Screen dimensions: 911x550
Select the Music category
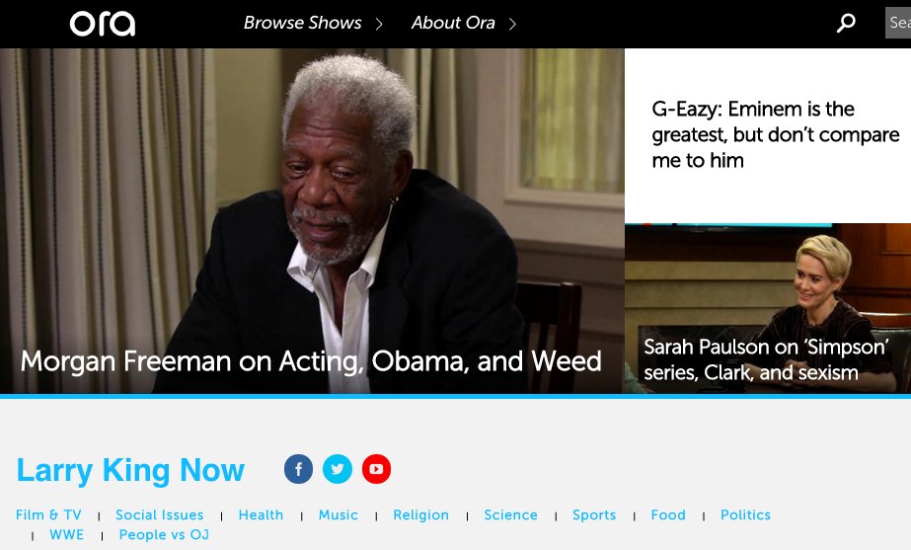pyautogui.click(x=339, y=515)
